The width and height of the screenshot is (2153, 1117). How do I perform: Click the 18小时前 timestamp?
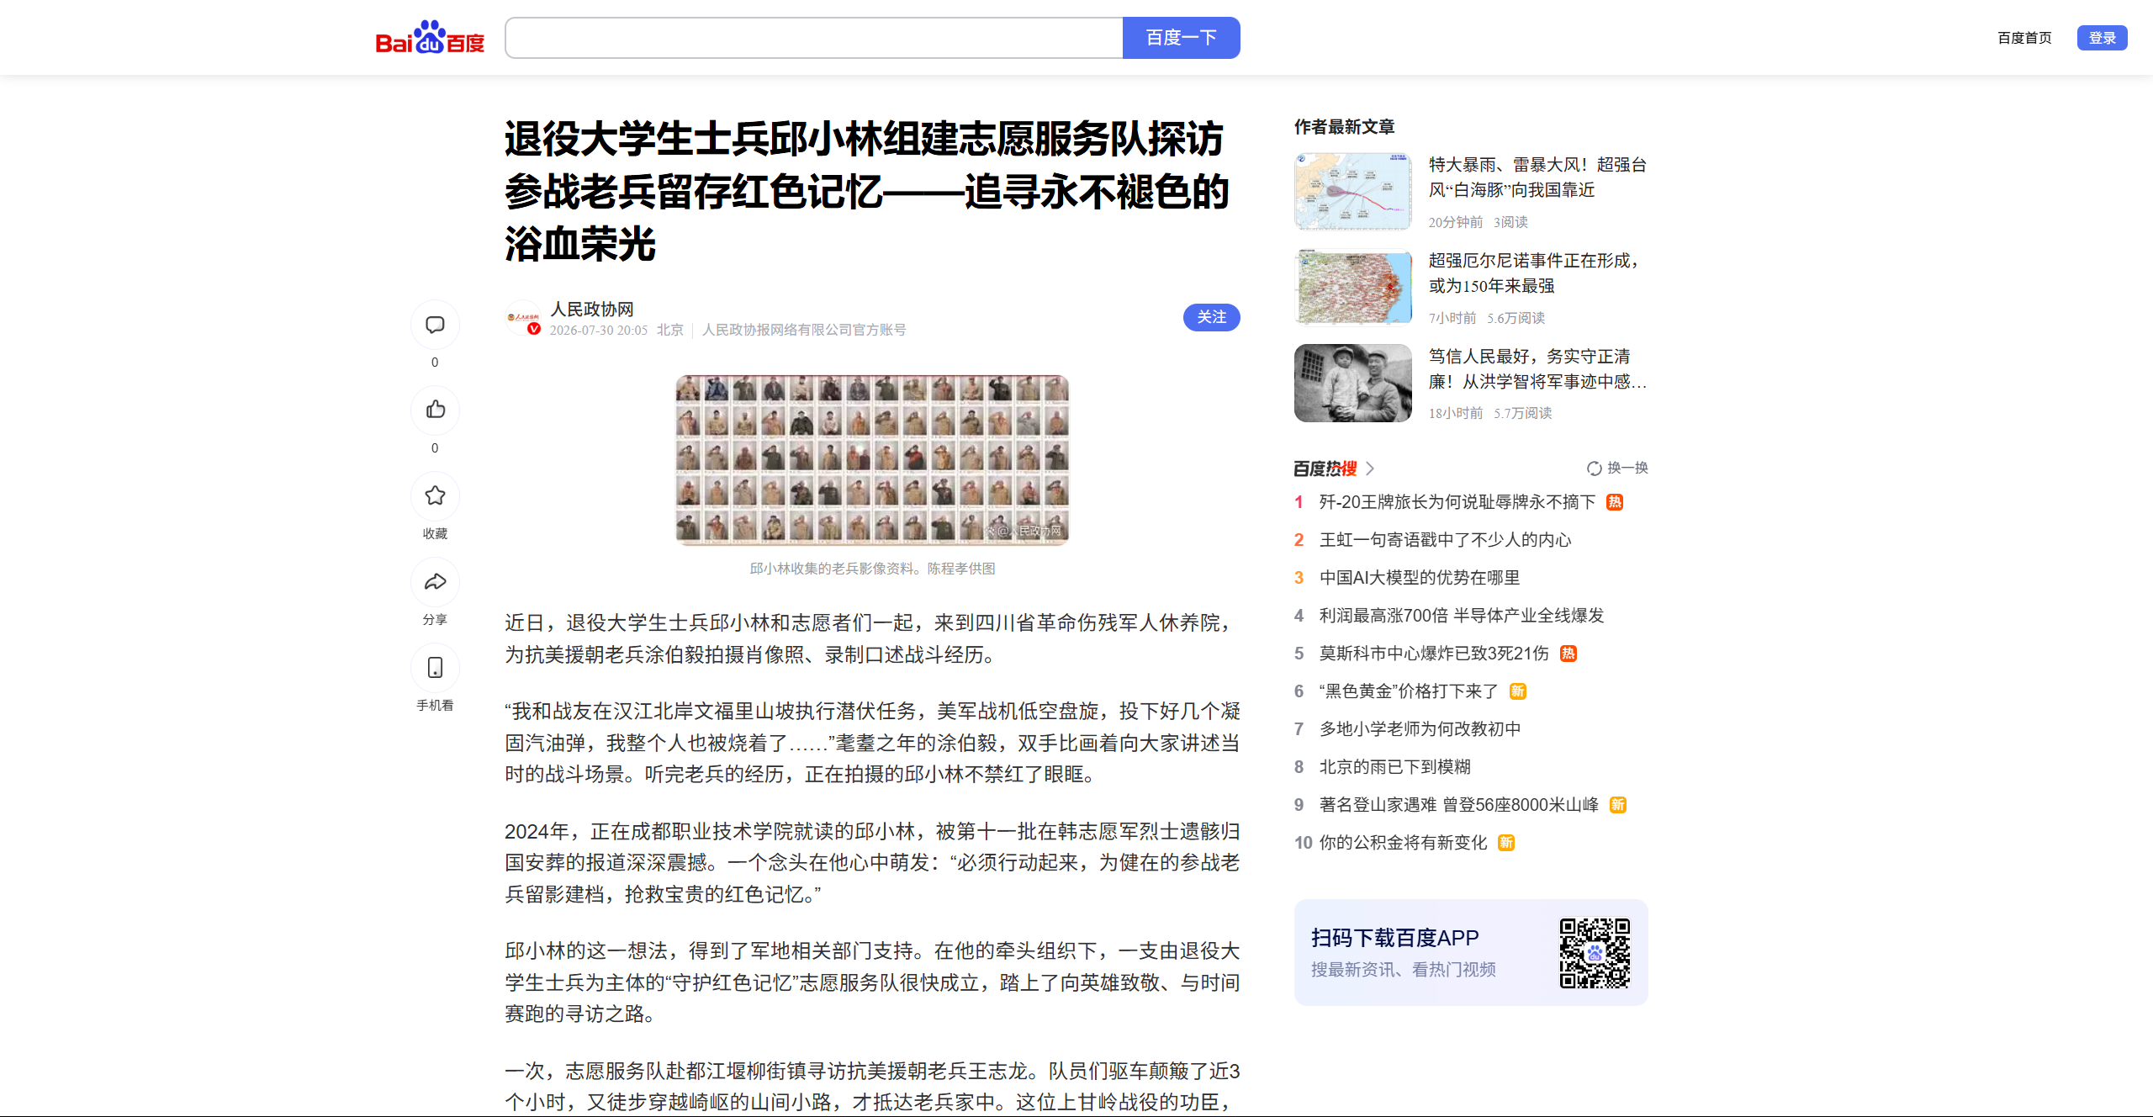click(1456, 413)
